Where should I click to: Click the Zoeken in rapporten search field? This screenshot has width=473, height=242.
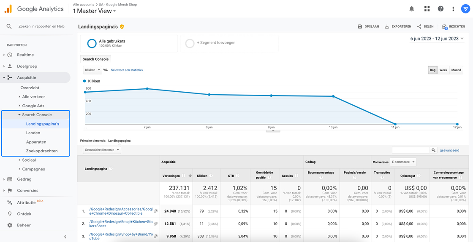pyautogui.click(x=42, y=27)
